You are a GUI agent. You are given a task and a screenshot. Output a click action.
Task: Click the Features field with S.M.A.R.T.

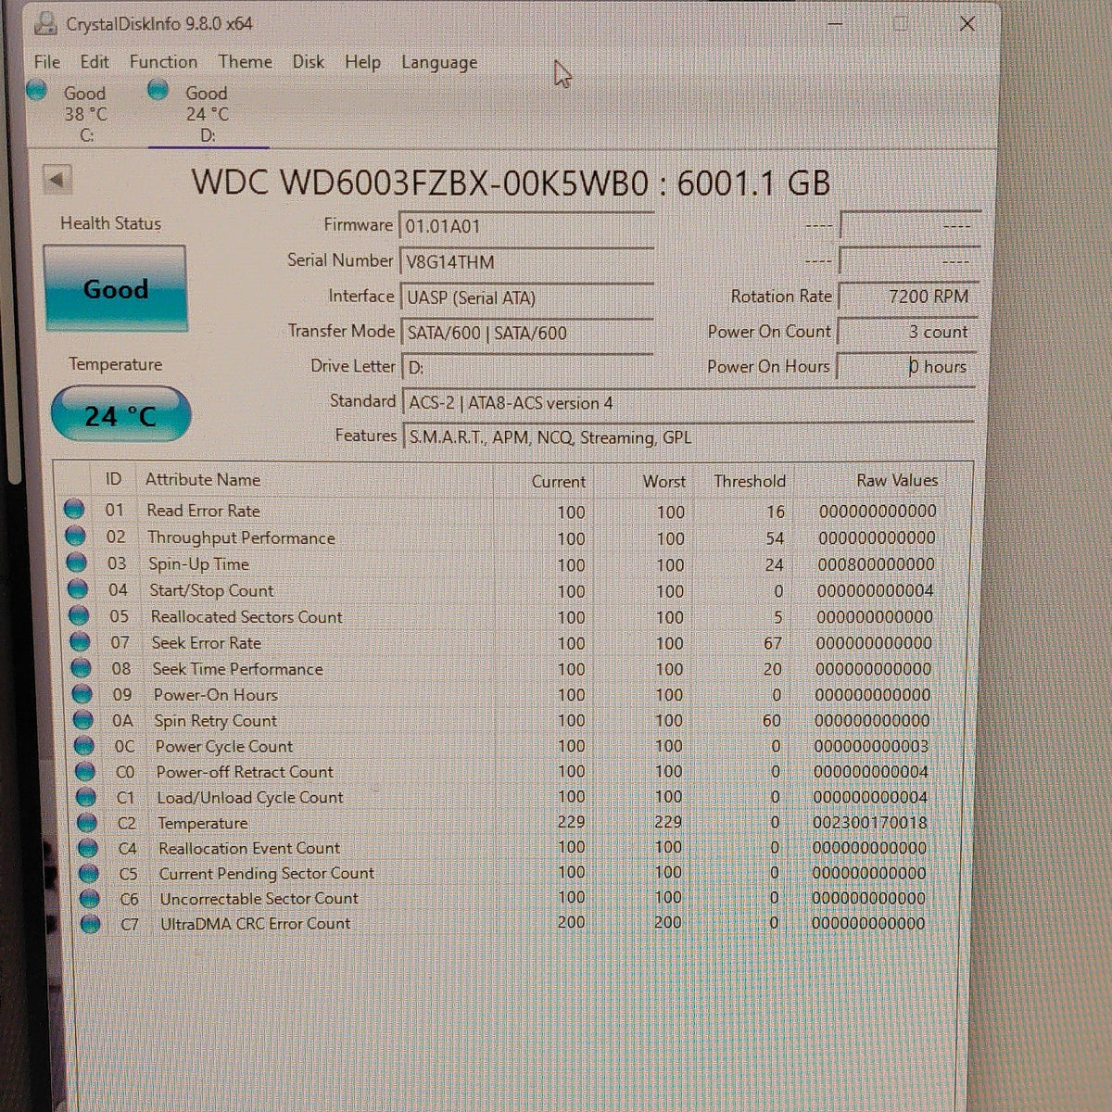pyautogui.click(x=688, y=437)
